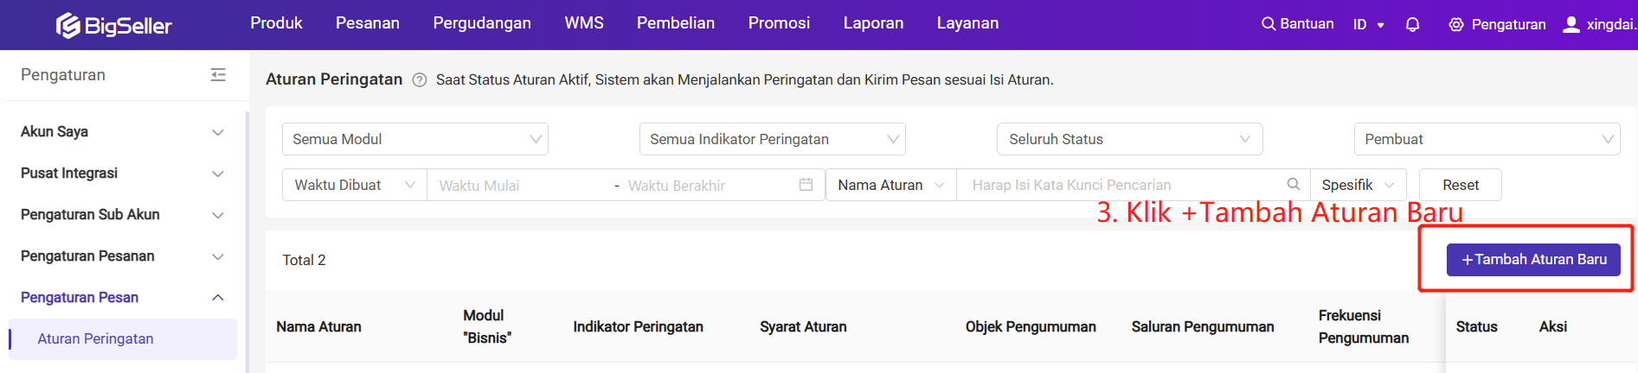Image resolution: width=1638 pixels, height=373 pixels.
Task: Open the Seluruh Status dropdown
Action: (x=1130, y=139)
